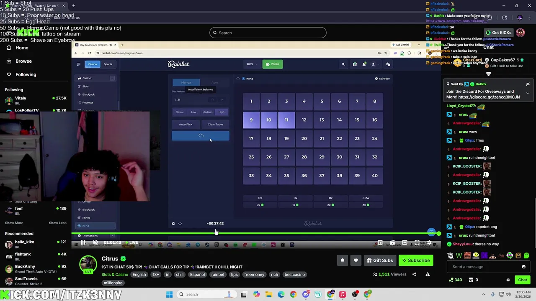The width and height of the screenshot is (536, 301).
Task: Open Kick player settings gear
Action: tap(429, 242)
